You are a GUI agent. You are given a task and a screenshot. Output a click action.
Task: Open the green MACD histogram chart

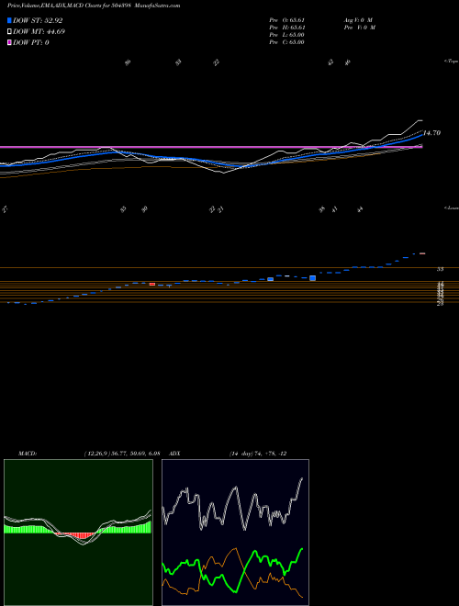click(x=78, y=533)
